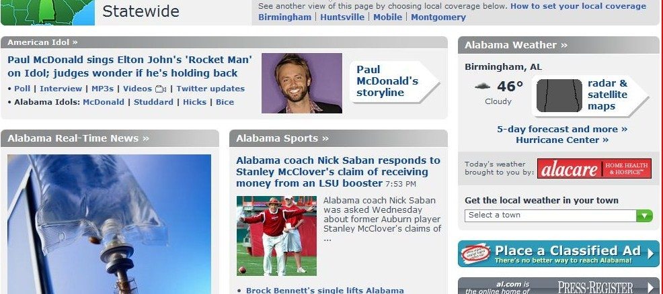663x294 pixels.
Task: Click the cloudy weather icon for Birmingham
Action: click(482, 86)
